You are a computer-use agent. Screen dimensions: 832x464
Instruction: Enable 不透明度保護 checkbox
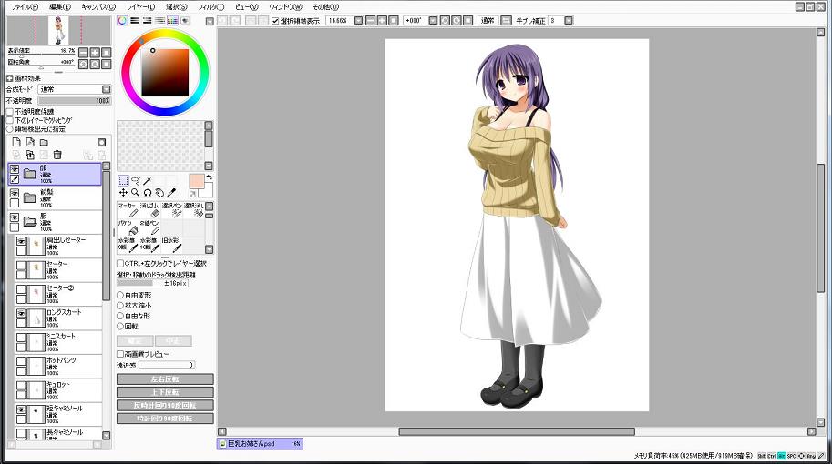point(10,112)
